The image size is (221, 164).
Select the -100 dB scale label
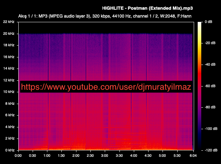point(211,129)
